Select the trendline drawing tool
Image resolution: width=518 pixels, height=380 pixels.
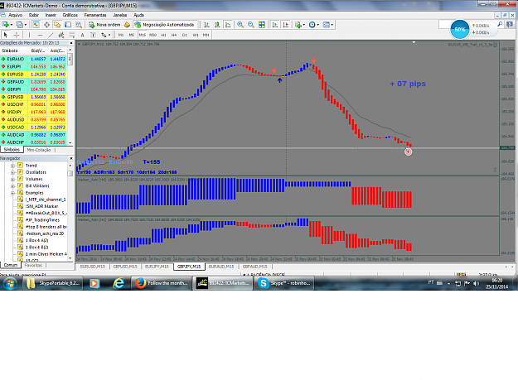(x=51, y=35)
